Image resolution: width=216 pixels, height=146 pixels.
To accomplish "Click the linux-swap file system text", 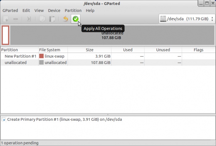I will coord(55,56).
